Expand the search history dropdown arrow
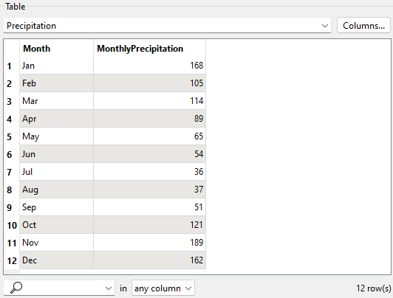 [109, 288]
